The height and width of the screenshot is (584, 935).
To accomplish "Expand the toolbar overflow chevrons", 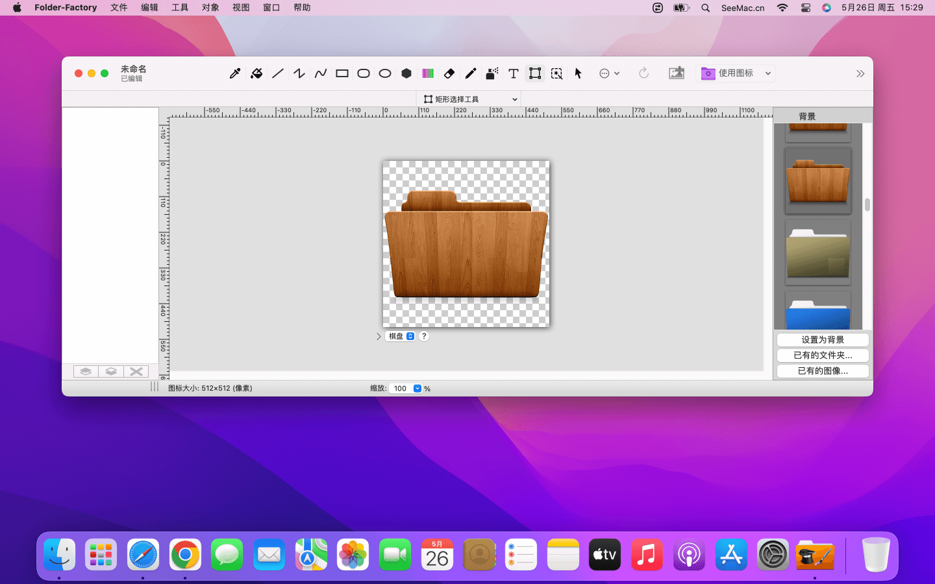I will click(x=860, y=74).
